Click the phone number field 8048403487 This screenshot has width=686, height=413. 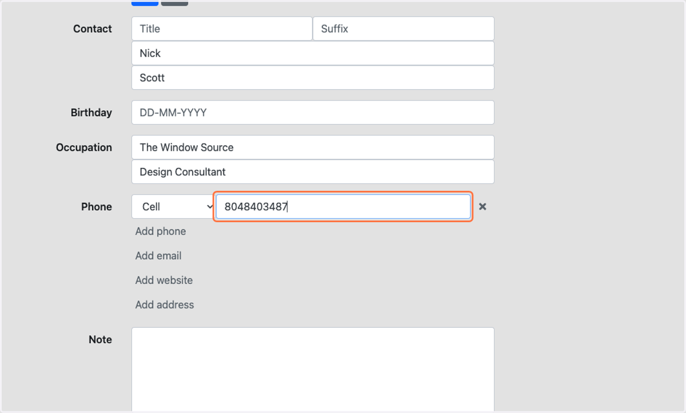click(x=343, y=207)
